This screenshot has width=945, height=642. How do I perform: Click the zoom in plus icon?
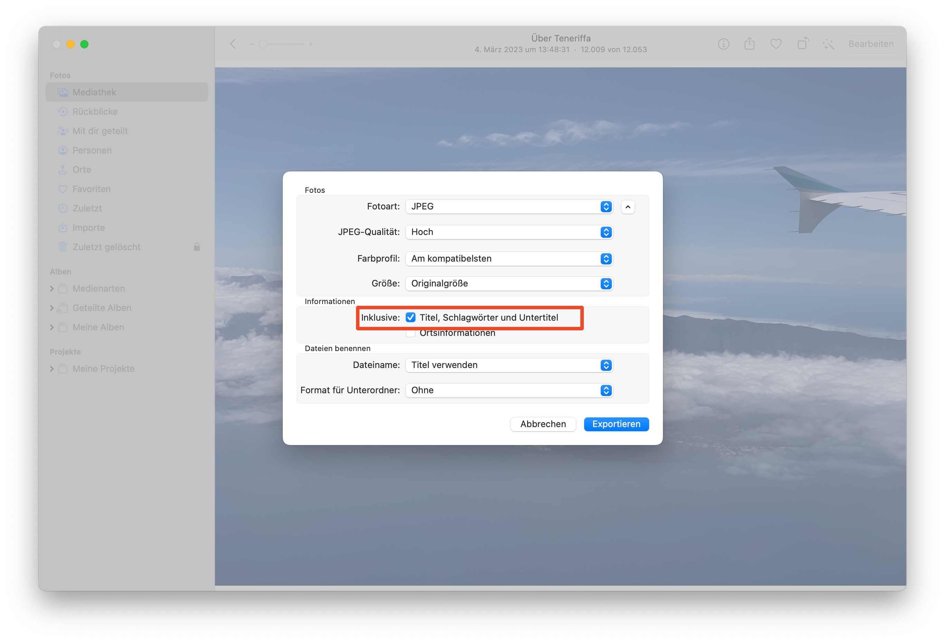(x=311, y=44)
